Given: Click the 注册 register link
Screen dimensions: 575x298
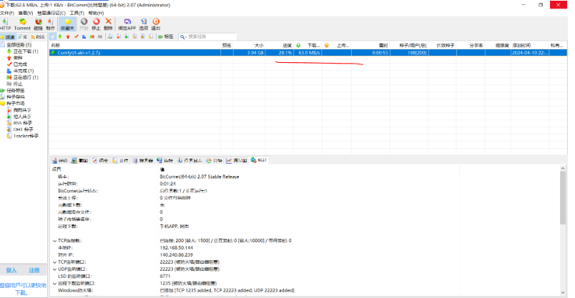Looking at the screenshot, I should [x=34, y=271].
